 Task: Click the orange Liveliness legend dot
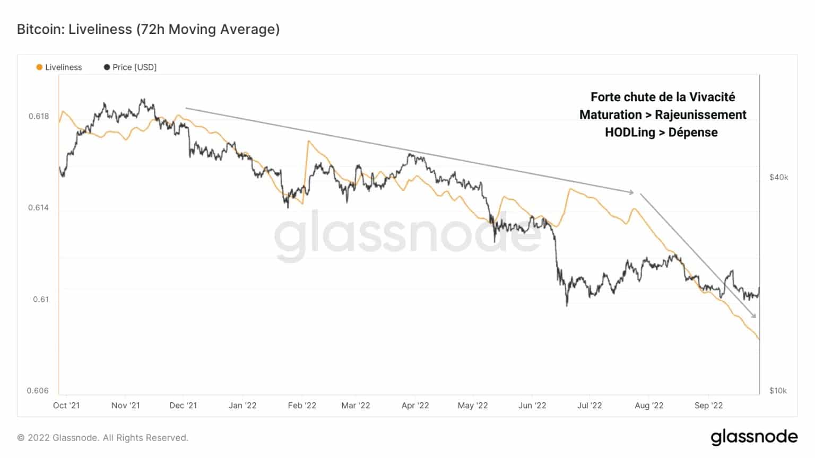[39, 67]
